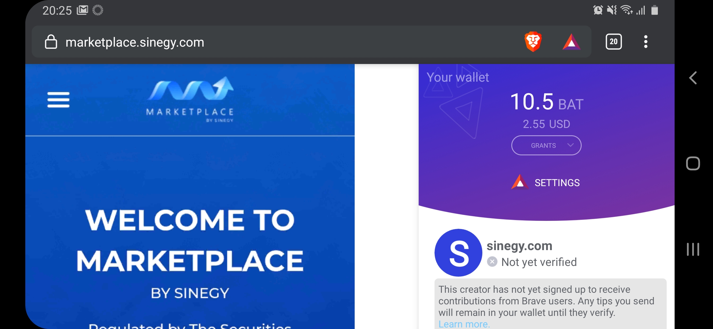Tap the BAT Rewards triangle in the address bar
Viewport: 713px width, 329px height.
pyautogui.click(x=571, y=42)
